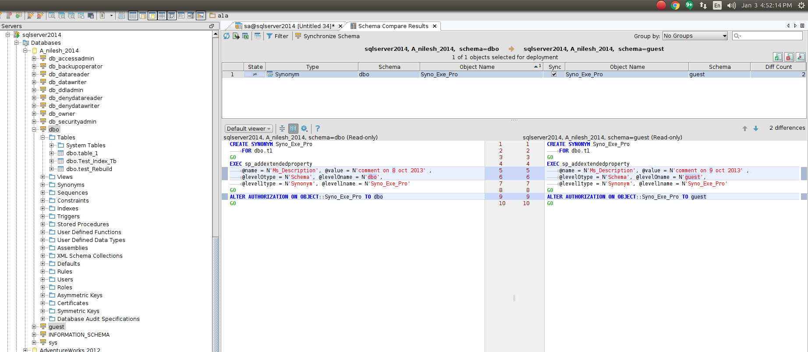The height and width of the screenshot is (352, 808).
Task: Click the deselect-all objects icon with red X
Action: tap(789, 57)
